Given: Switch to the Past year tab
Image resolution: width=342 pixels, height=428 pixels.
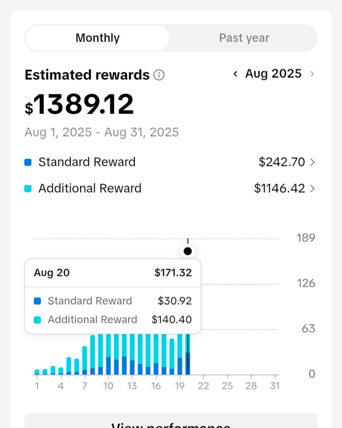Looking at the screenshot, I should point(244,38).
